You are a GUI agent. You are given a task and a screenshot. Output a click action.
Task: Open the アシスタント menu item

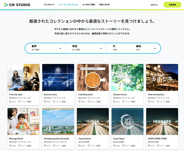pyautogui.click(x=49, y=5)
